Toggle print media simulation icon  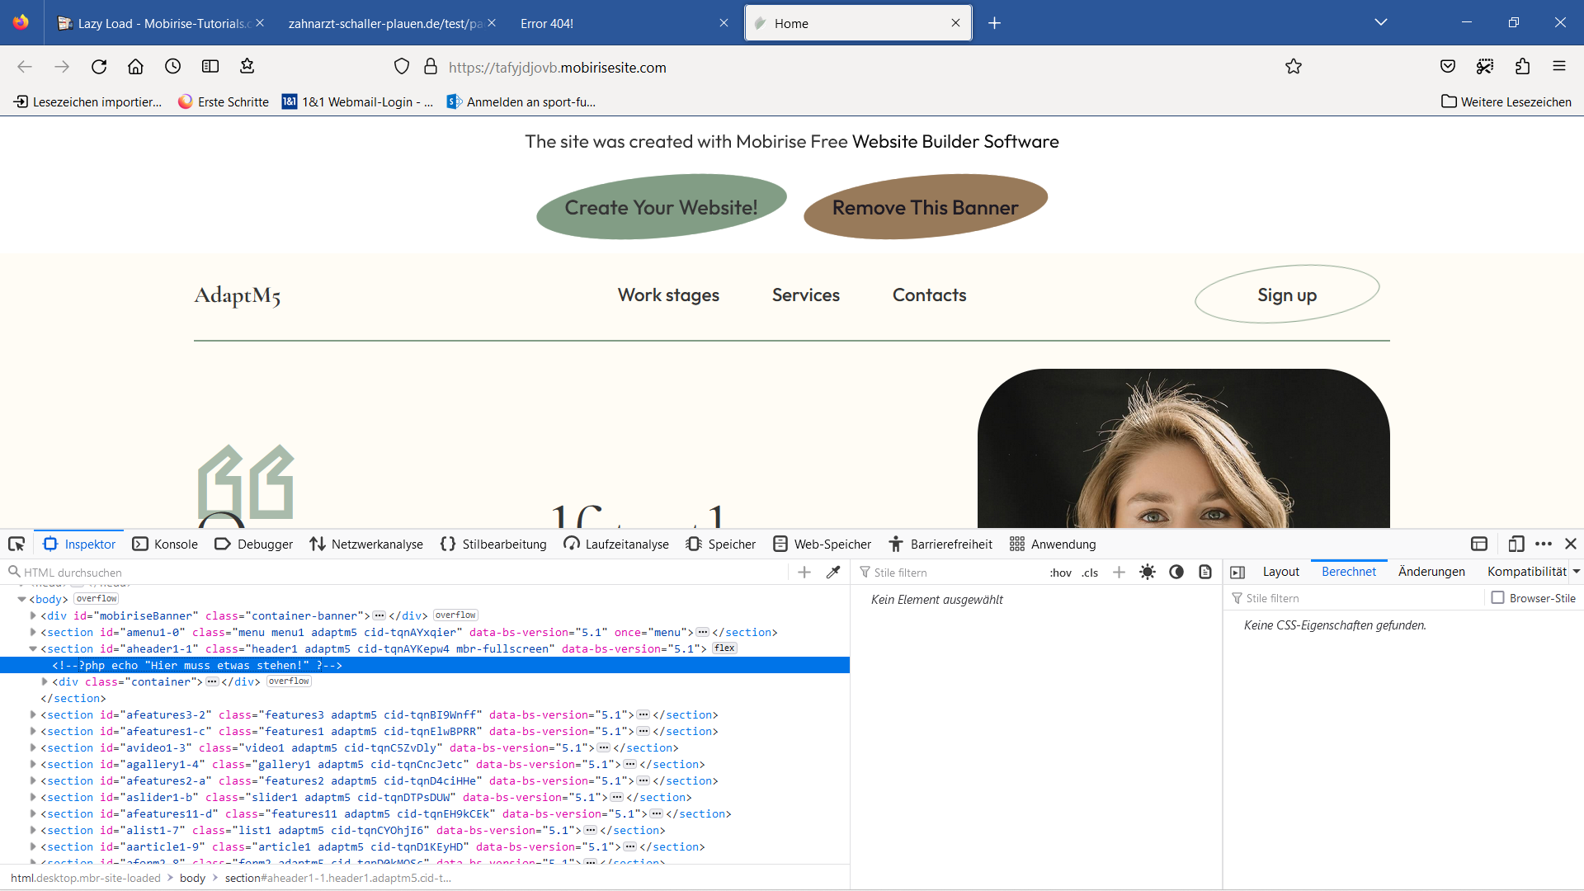pos(1205,572)
